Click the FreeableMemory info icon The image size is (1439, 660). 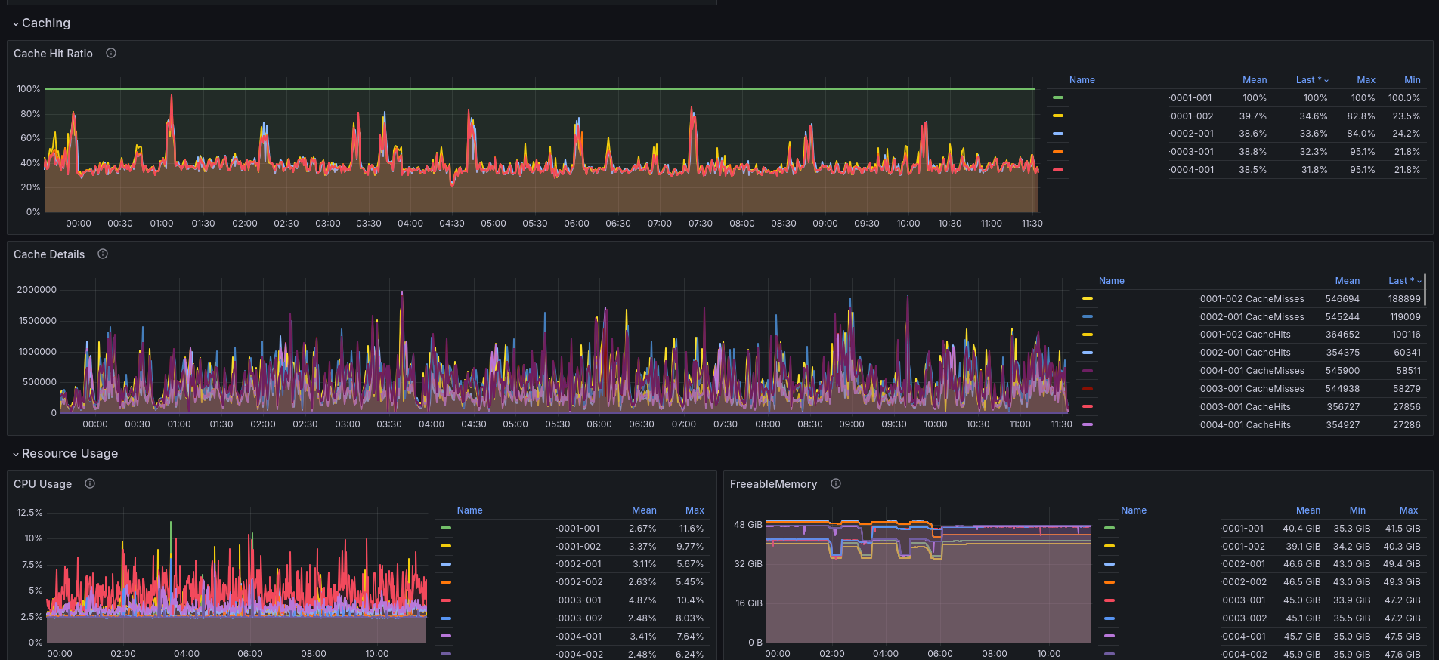point(836,484)
